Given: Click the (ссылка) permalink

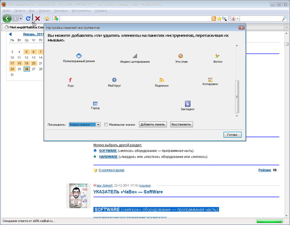Looking at the screenshot, I should point(145,185).
